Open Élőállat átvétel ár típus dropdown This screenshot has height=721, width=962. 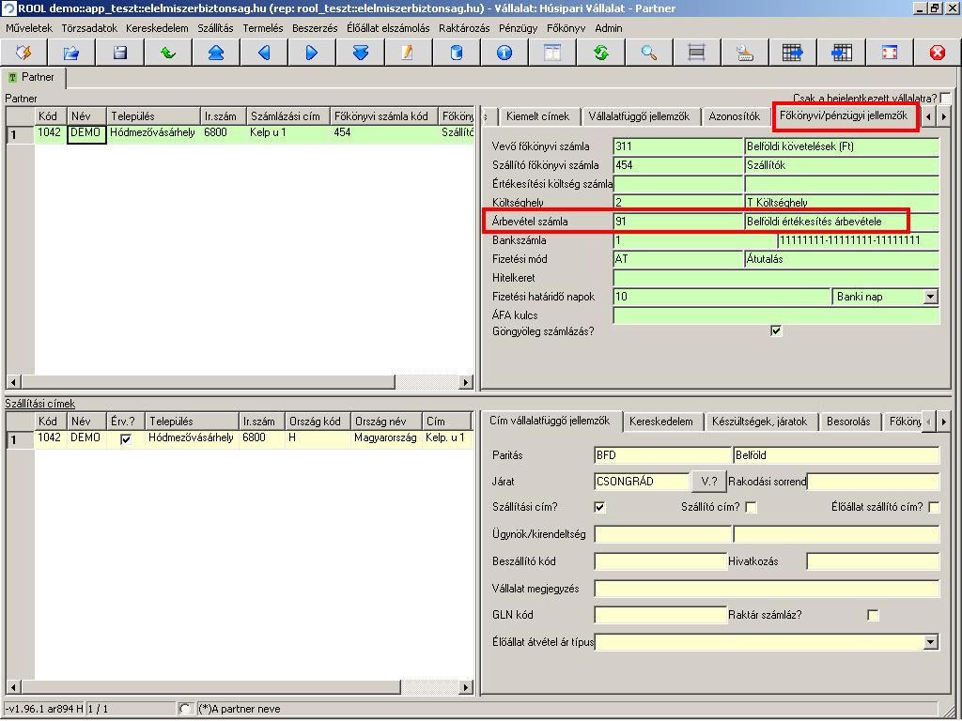click(930, 642)
